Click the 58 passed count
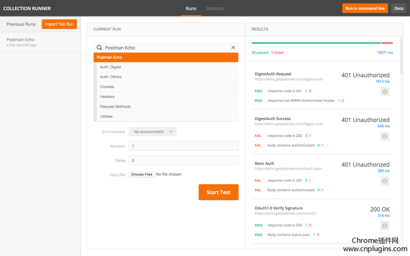This screenshot has width=410, height=256. (x=260, y=52)
